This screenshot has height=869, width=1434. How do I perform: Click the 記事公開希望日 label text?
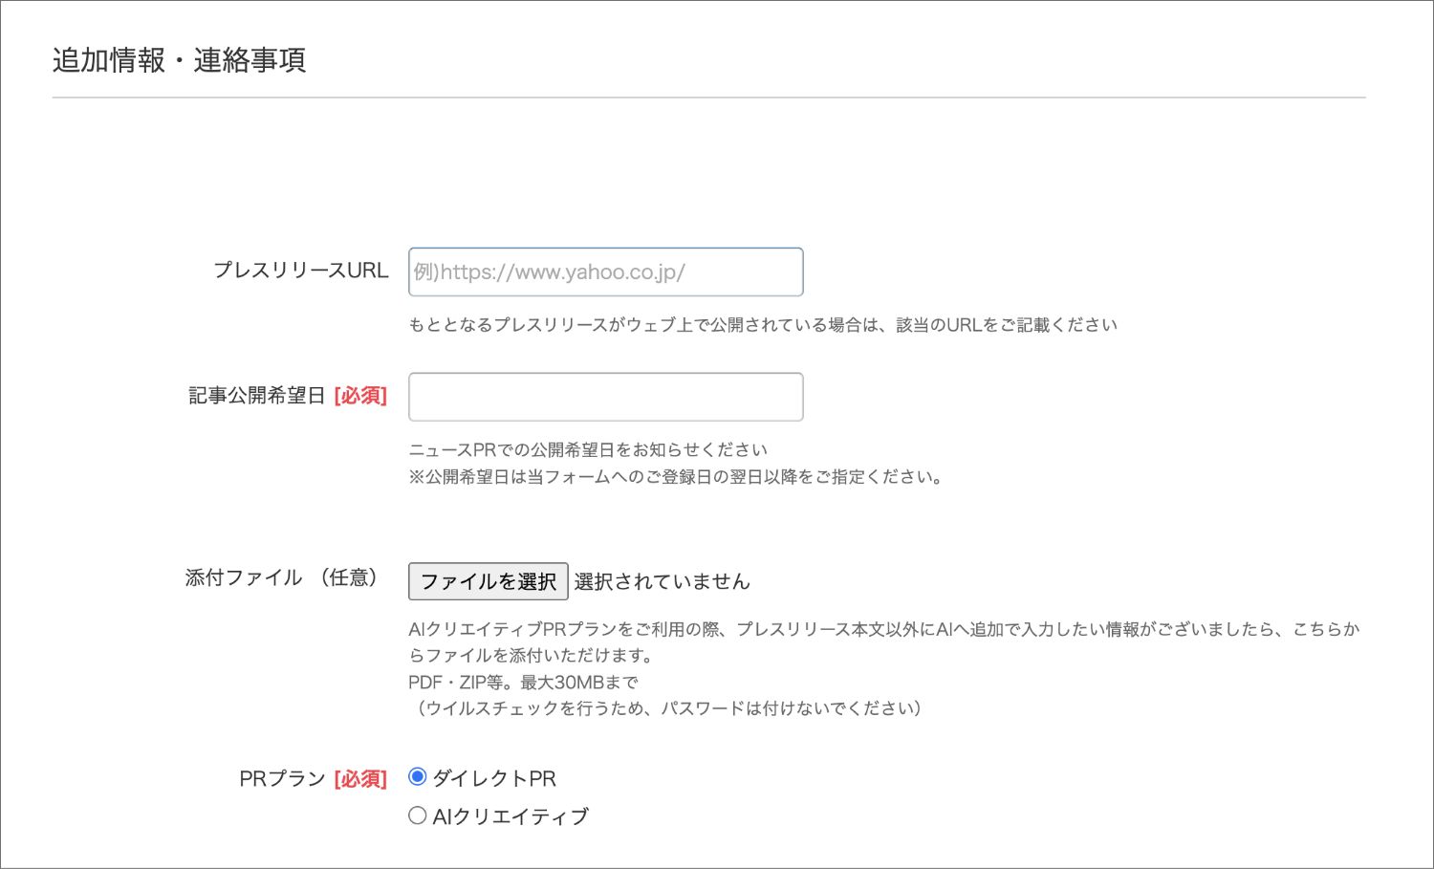click(x=257, y=396)
